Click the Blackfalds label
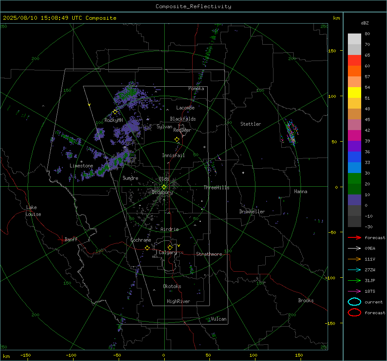This screenshot has width=387, height=361. coord(183,119)
